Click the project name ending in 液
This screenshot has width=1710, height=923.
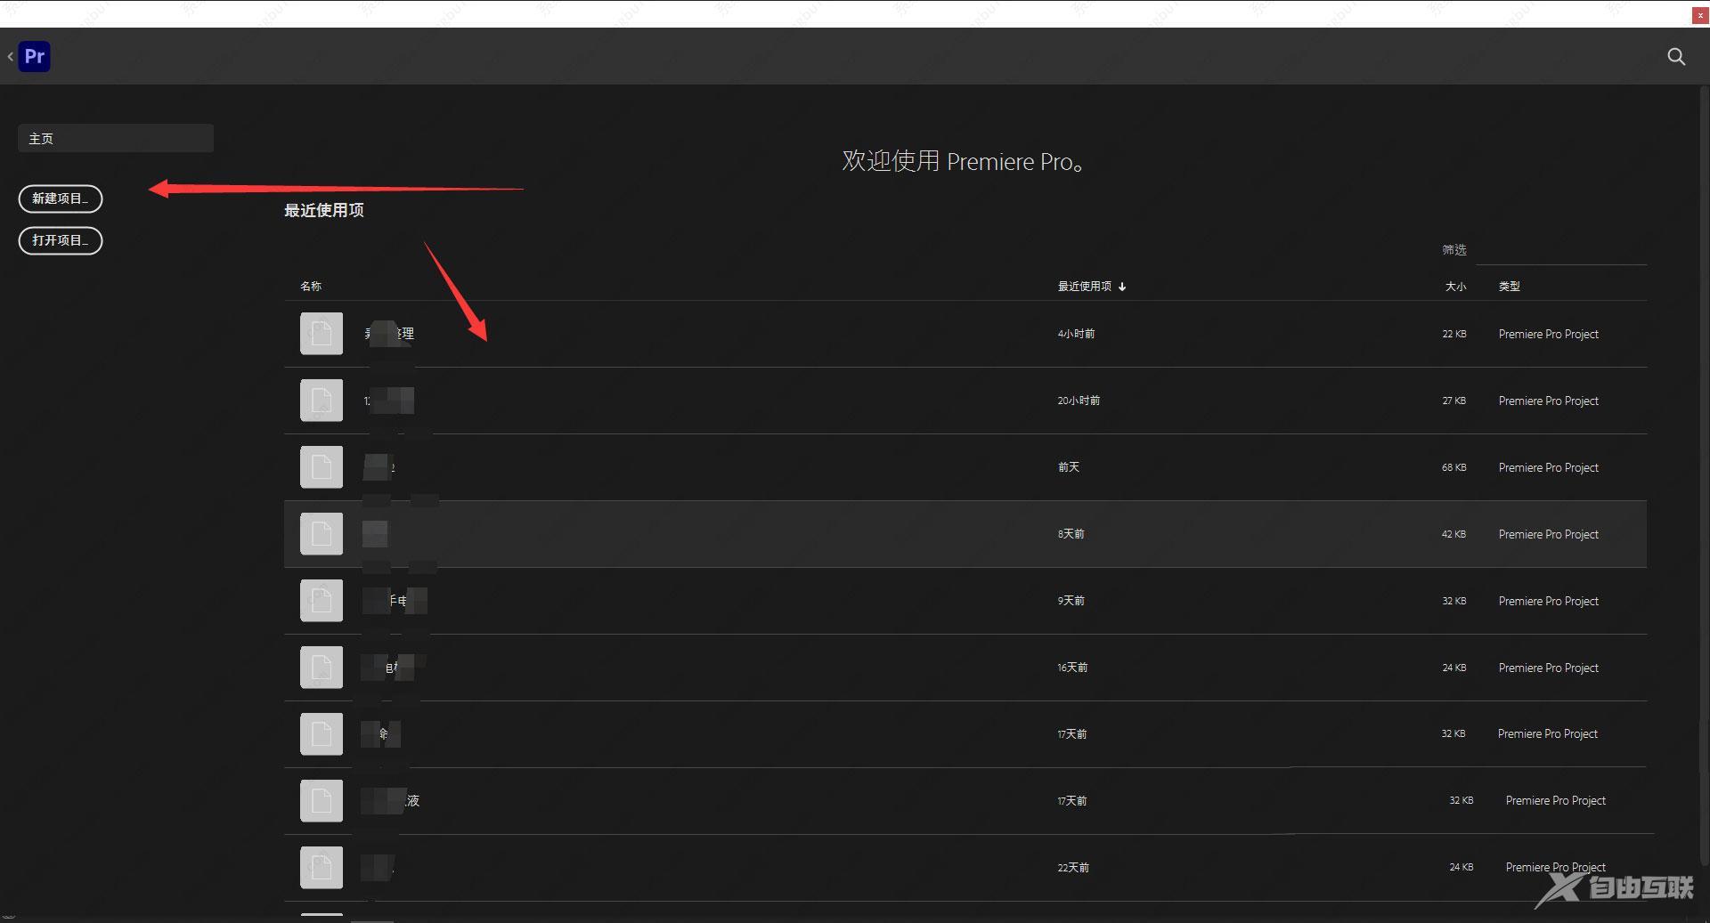(391, 801)
